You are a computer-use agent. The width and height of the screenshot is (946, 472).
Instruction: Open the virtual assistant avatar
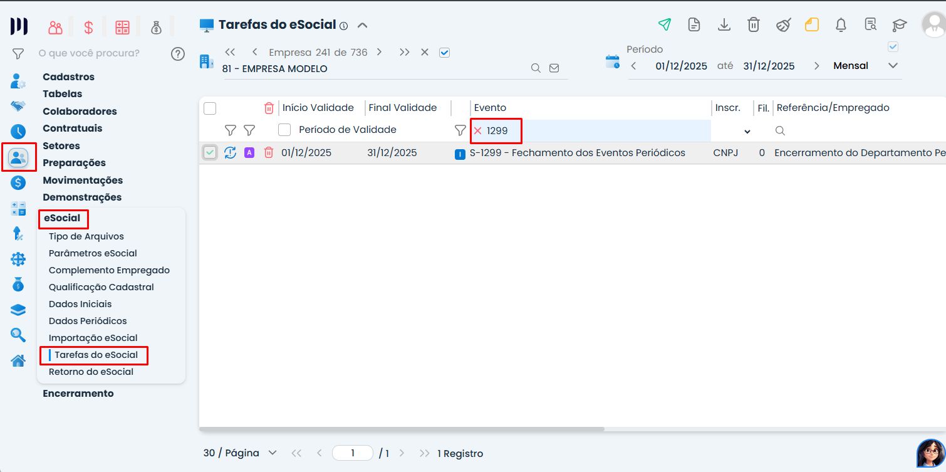[x=930, y=453]
